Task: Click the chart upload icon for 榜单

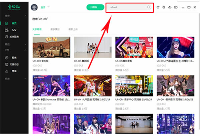Action: tap(7, 71)
